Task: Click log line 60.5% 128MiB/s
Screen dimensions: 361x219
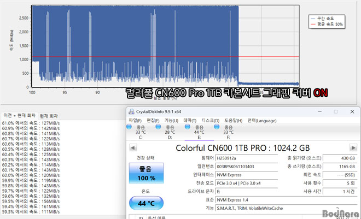Action: tap(31, 149)
